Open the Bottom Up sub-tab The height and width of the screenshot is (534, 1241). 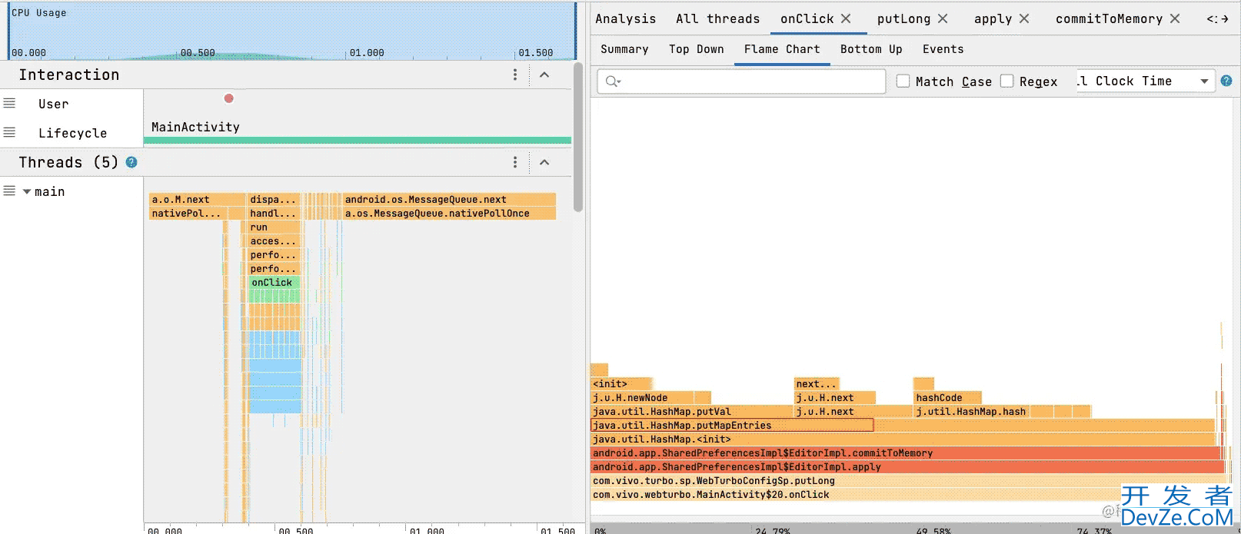(x=871, y=49)
